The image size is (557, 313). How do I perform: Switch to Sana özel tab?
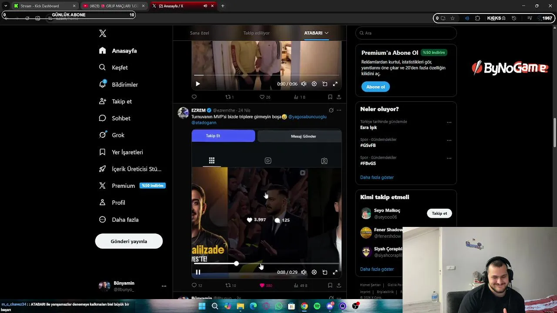click(x=199, y=33)
